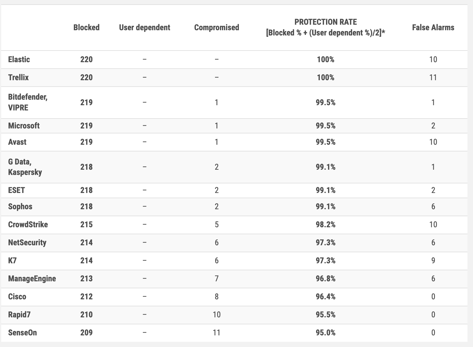473x347 pixels.
Task: Click the Blocked column header
Action: point(86,28)
